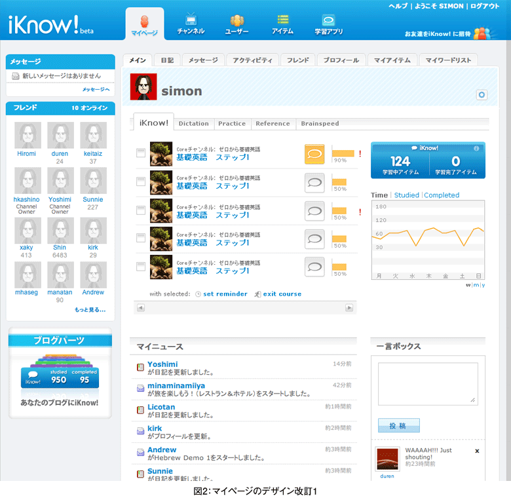The height and width of the screenshot is (498, 511).
Task: Switch chart range to month (m)
Action: [x=476, y=285]
